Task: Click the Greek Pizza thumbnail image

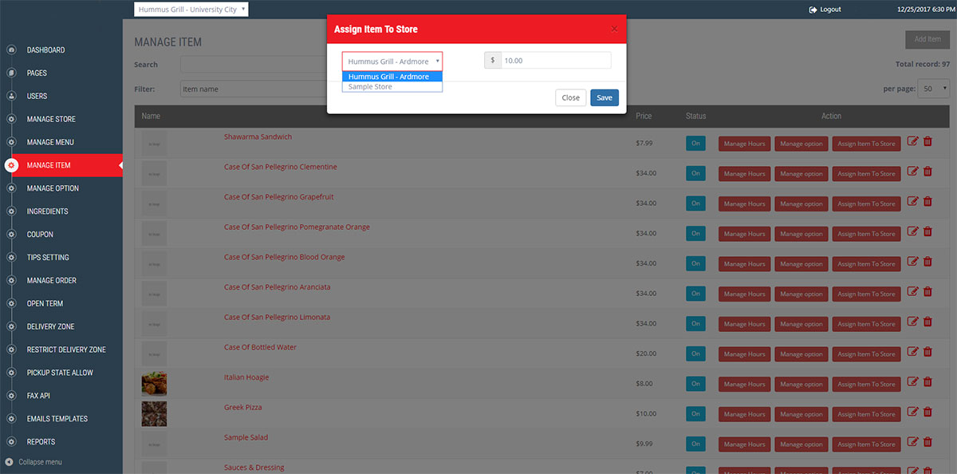Action: click(154, 414)
